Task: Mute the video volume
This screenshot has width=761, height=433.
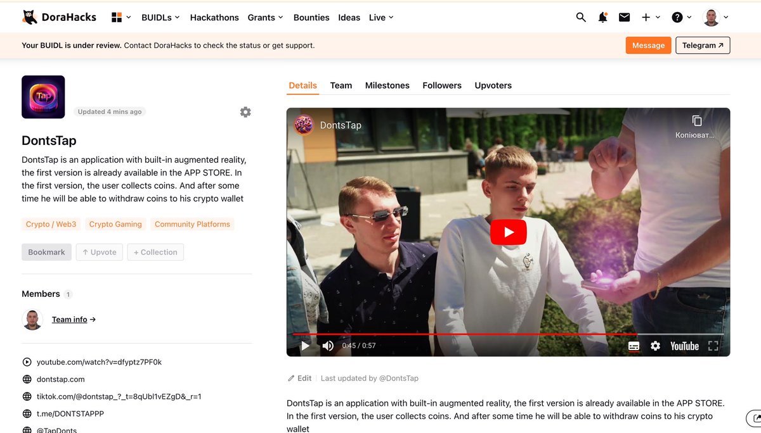Action: [328, 346]
